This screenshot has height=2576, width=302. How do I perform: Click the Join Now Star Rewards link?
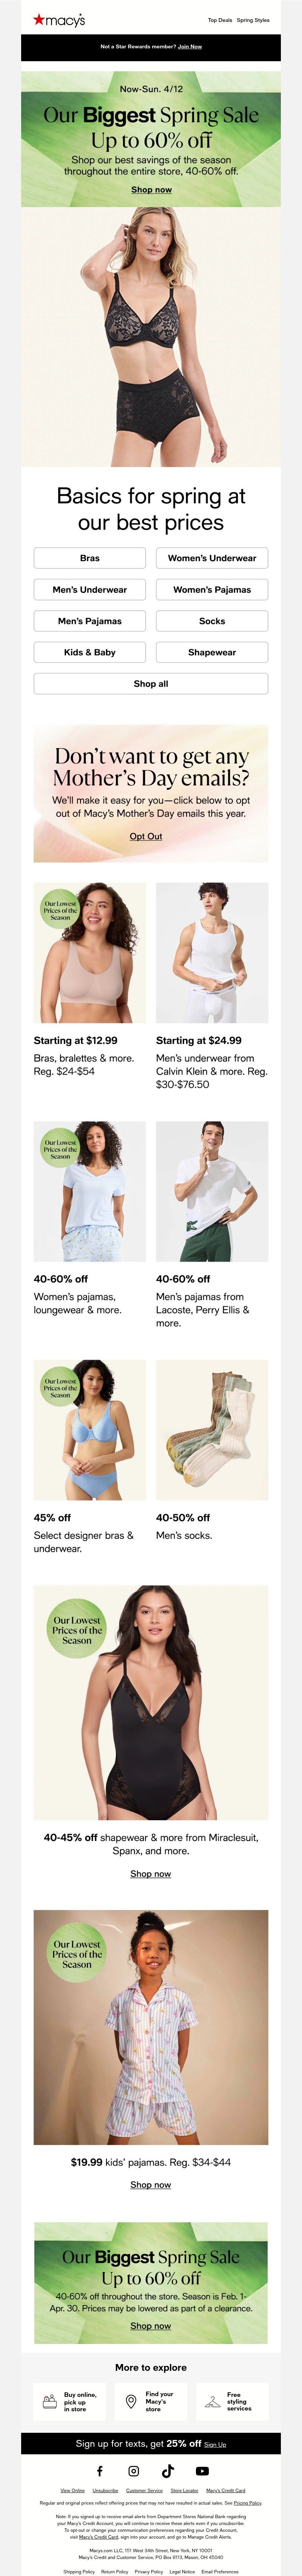190,47
